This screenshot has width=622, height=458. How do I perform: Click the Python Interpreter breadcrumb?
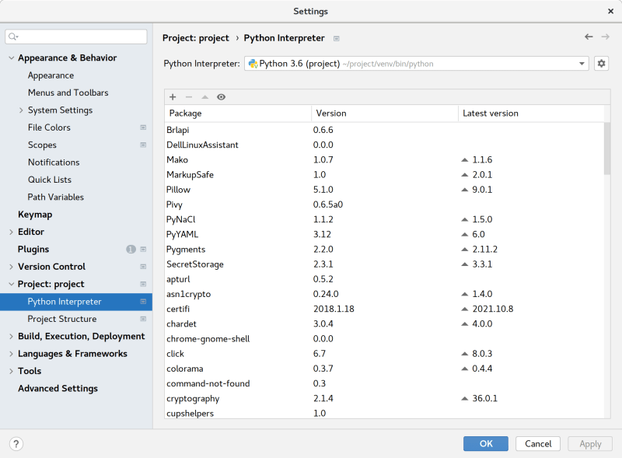coord(284,37)
